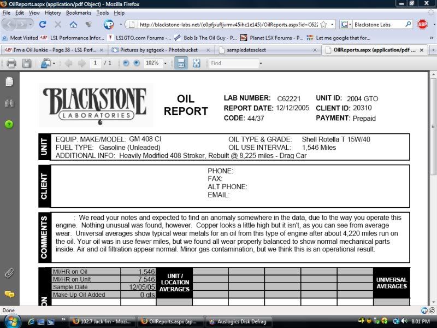Print the PDF document

click(11, 63)
